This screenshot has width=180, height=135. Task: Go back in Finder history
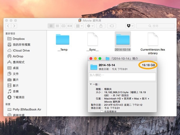8,26
